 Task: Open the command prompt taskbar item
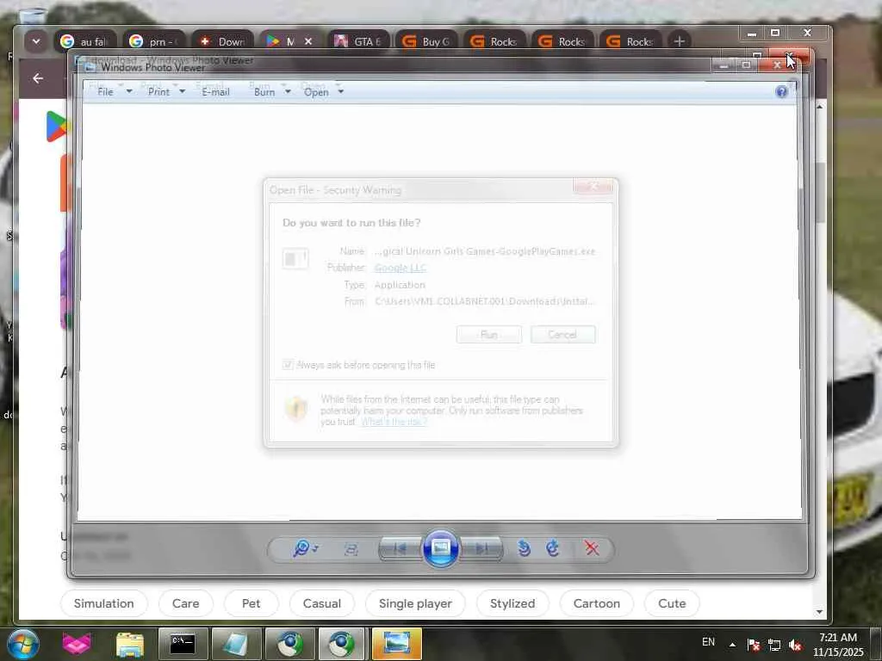183,644
